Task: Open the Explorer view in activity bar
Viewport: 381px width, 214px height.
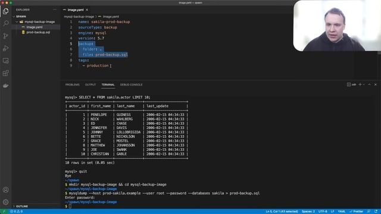Action: [5, 11]
